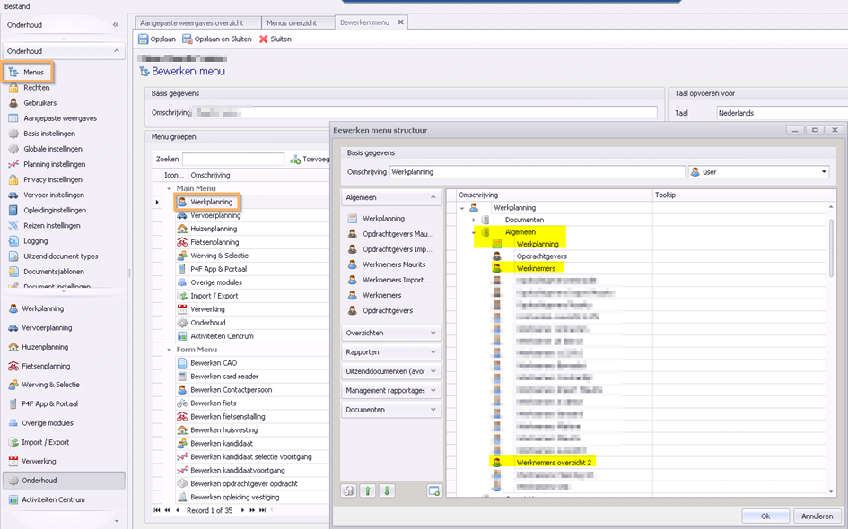The image size is (848, 529).
Task: Click the Ok button
Action: pos(765,516)
